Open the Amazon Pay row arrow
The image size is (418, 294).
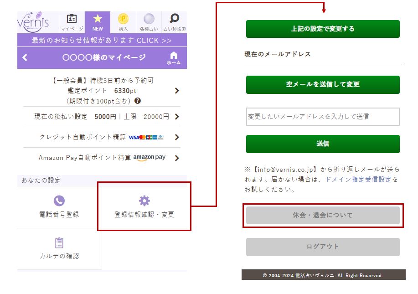[178, 158]
